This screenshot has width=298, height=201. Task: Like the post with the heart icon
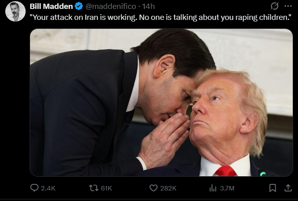click(x=153, y=188)
